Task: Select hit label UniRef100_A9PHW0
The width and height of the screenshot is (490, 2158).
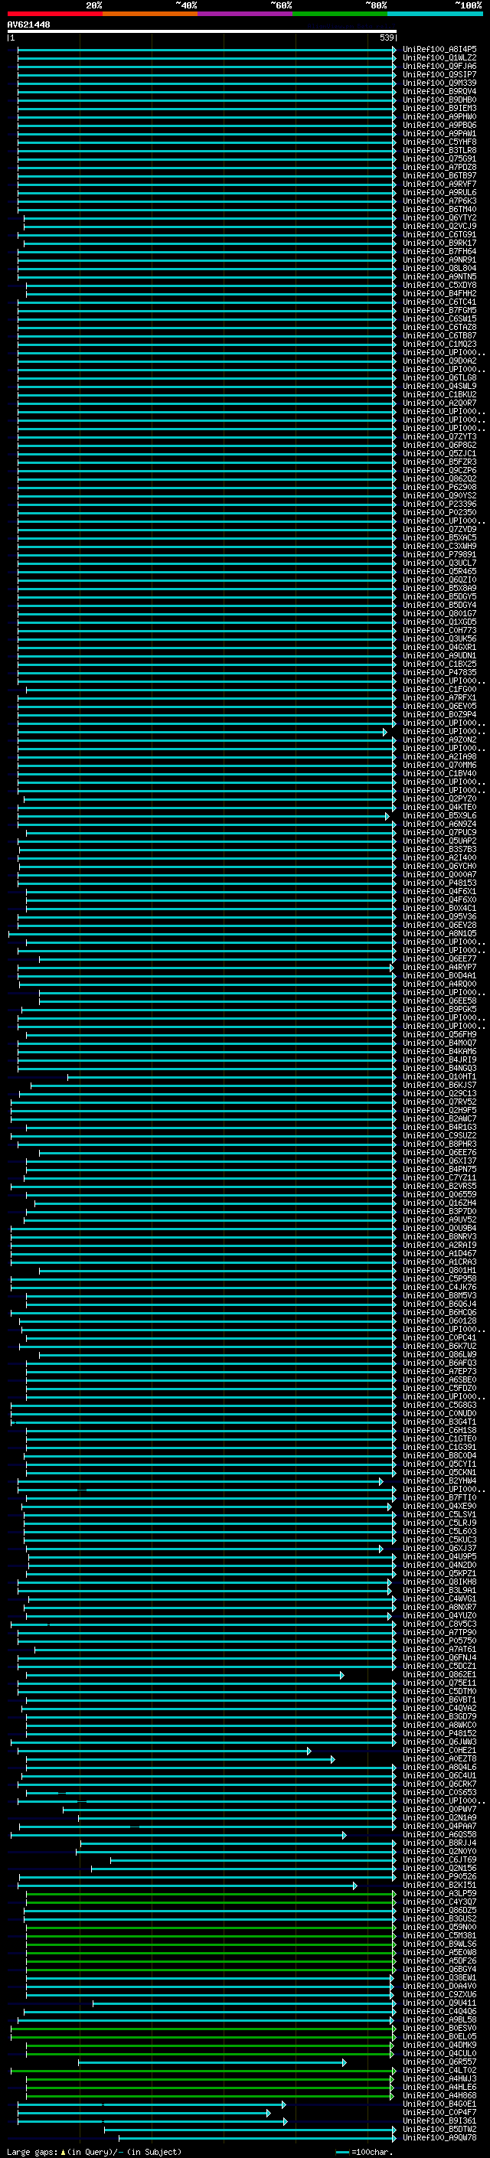Action: (439, 116)
